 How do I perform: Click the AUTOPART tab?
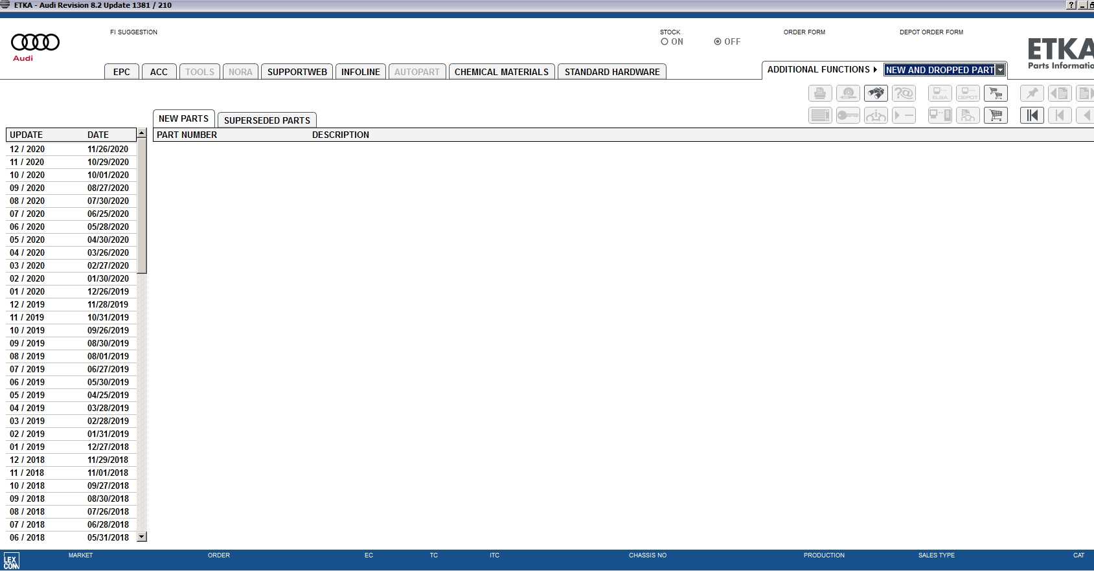click(417, 72)
